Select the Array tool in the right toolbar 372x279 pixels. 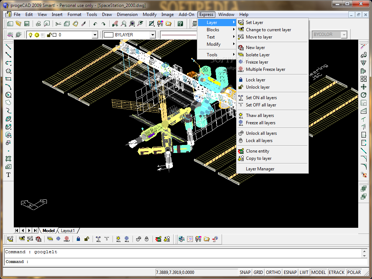click(363, 79)
